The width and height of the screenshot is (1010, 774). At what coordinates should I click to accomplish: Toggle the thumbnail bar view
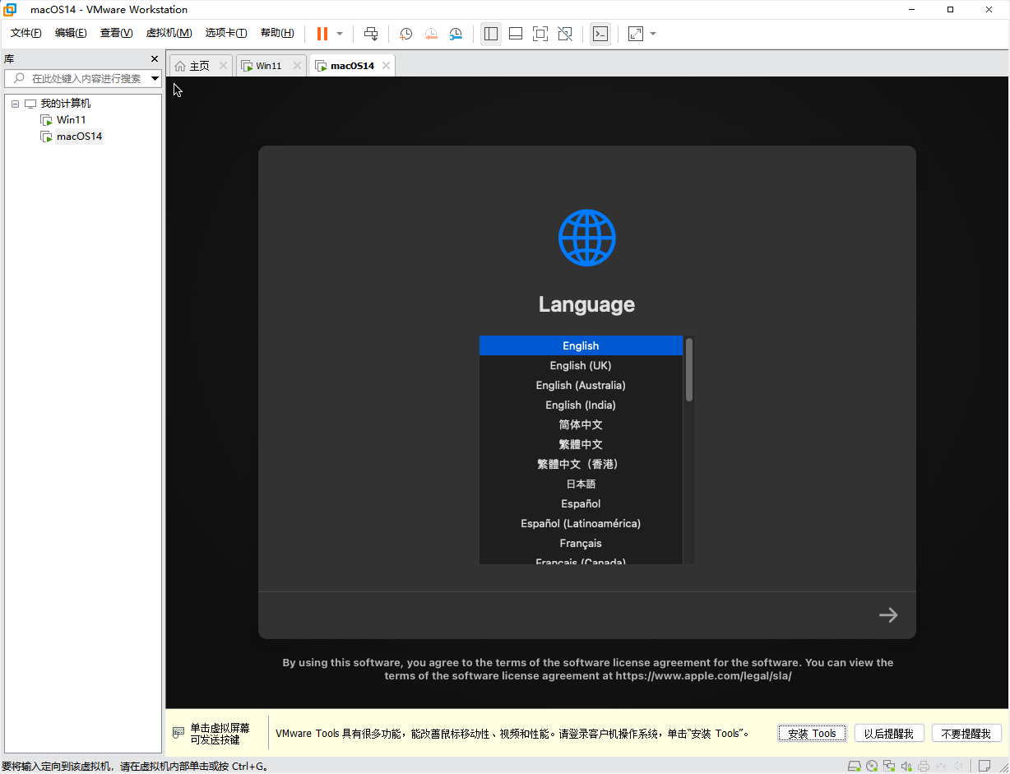click(x=516, y=34)
